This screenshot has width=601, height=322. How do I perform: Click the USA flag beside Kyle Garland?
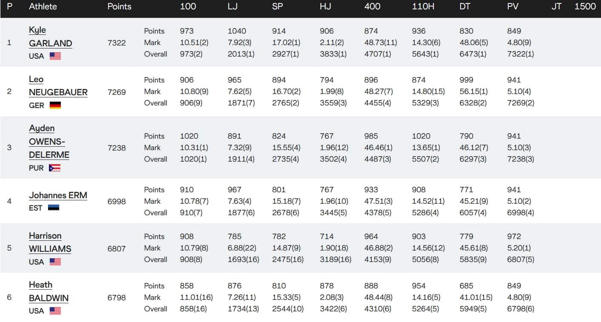click(x=55, y=56)
